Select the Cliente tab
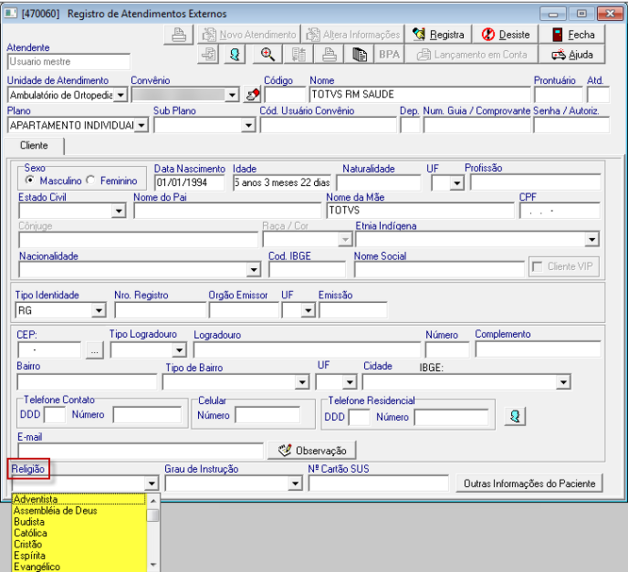628x572 pixels. pos(34,145)
